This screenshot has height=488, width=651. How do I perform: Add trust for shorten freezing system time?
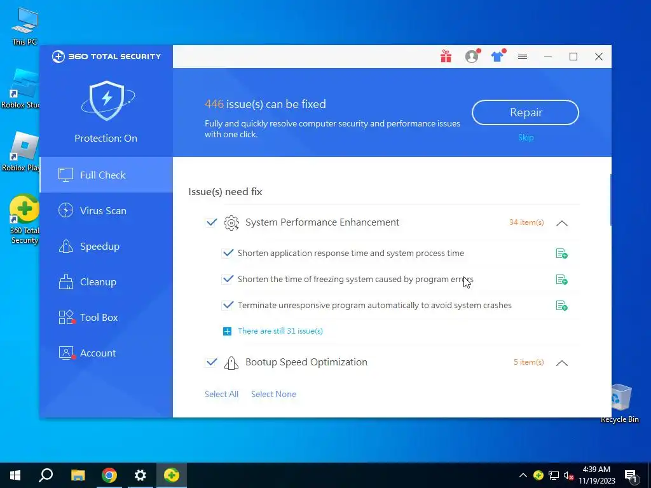pyautogui.click(x=562, y=280)
